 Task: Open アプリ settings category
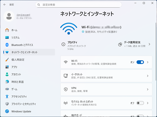(x=29, y=67)
